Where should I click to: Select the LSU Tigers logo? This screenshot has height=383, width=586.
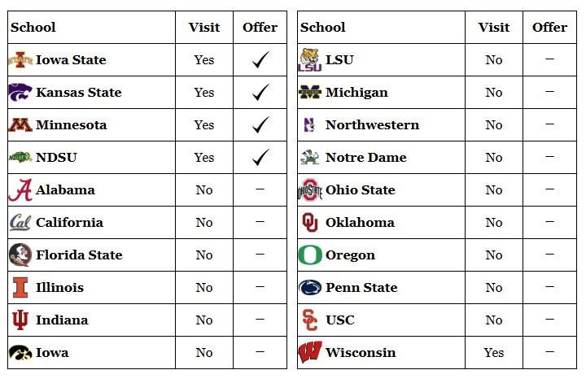pyautogui.click(x=310, y=60)
